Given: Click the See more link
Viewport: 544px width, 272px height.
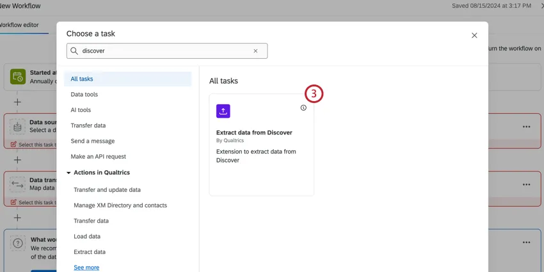Looking at the screenshot, I should coord(86,268).
